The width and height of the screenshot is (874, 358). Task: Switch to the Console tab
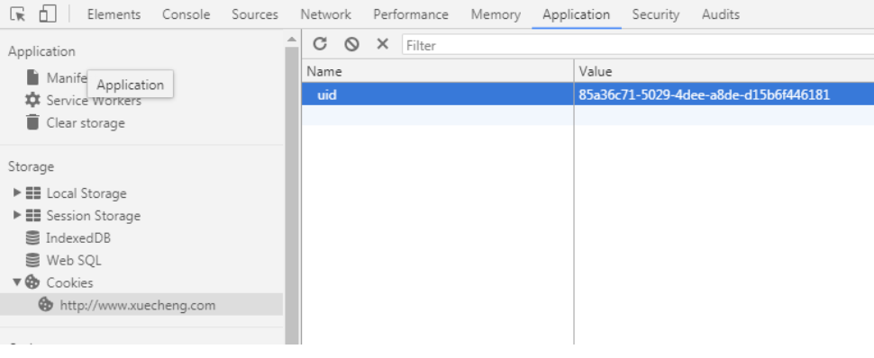coord(187,14)
